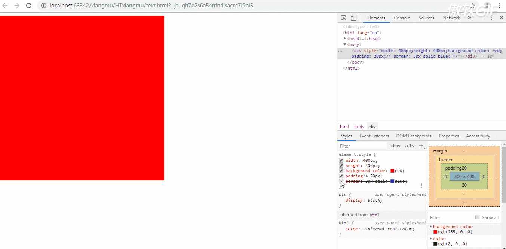
Task: Click the browser back arrow
Action: (x=5, y=6)
